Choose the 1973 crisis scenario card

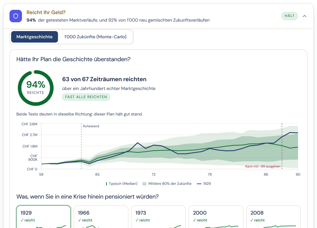tap(158, 217)
